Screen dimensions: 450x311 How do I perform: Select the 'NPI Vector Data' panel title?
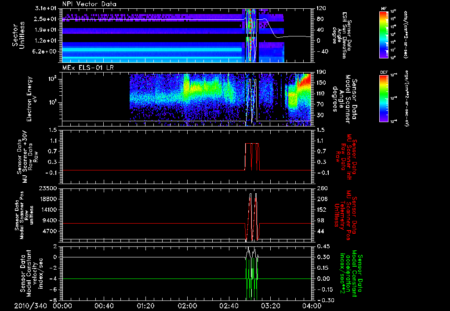click(x=89, y=4)
